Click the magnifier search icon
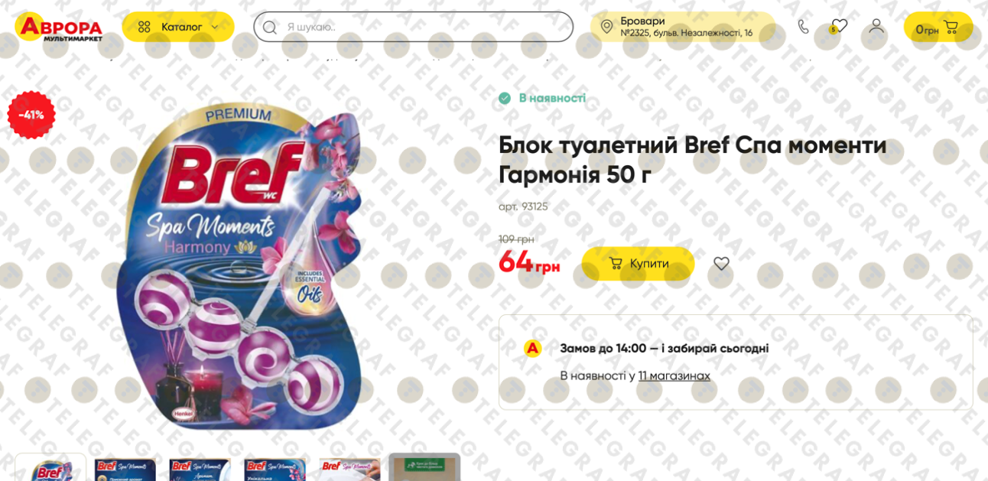 point(269,27)
